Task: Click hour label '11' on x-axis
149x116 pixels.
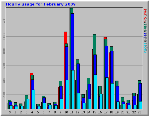Action: 72,112
